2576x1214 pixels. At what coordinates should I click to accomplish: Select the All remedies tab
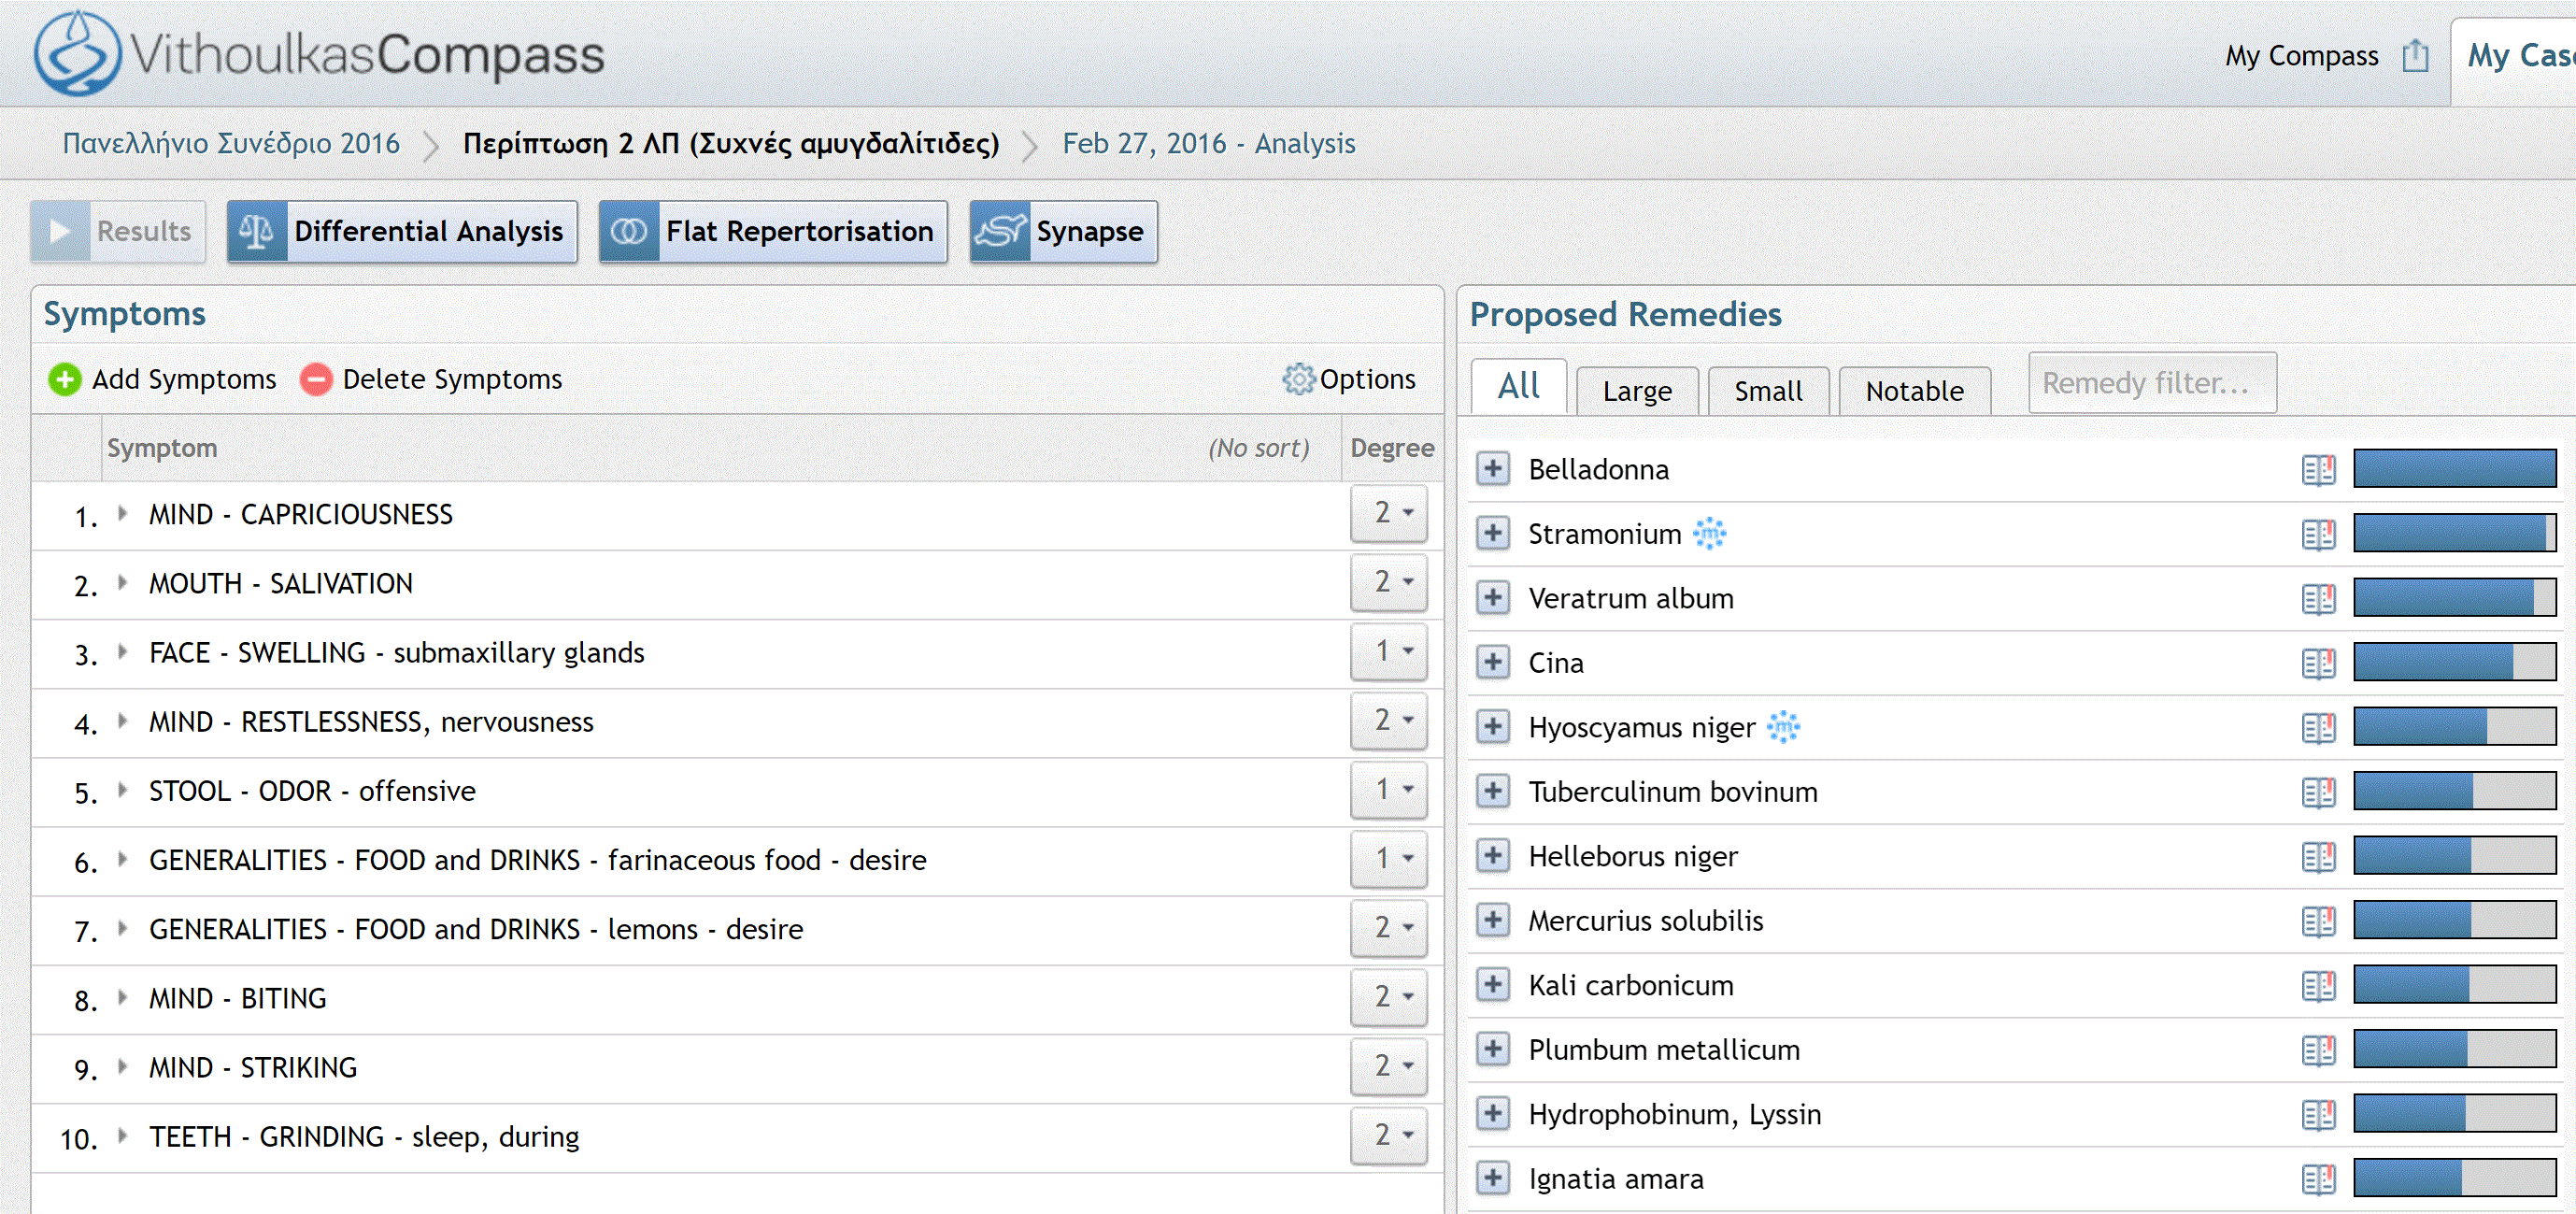[1519, 387]
